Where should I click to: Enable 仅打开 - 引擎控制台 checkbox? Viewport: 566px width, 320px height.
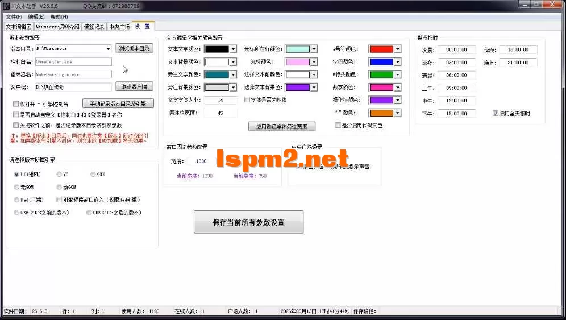point(16,104)
